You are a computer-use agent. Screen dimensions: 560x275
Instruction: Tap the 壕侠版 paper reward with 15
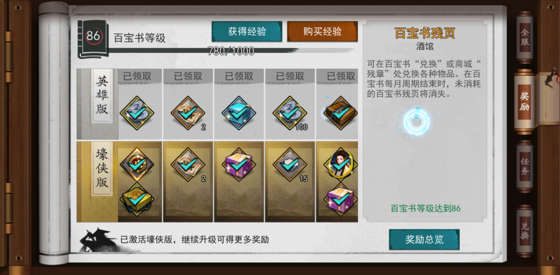pyautogui.click(x=290, y=165)
